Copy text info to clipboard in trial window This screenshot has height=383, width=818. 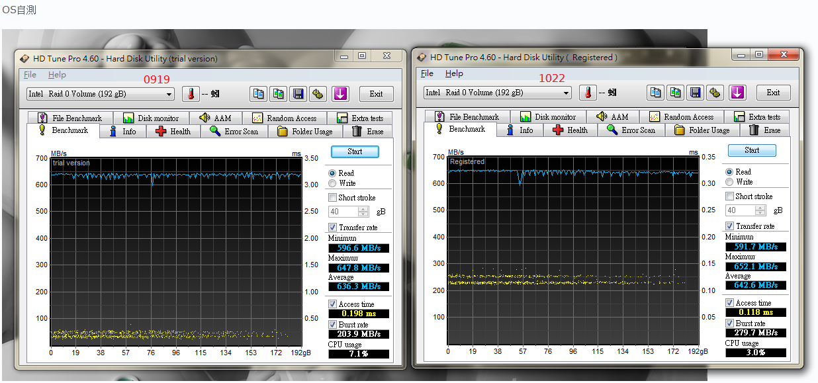pyautogui.click(x=259, y=94)
